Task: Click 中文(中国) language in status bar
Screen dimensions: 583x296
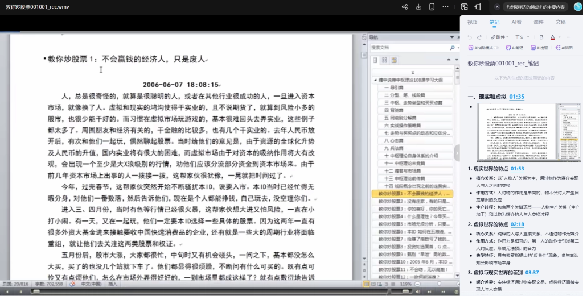Action: 91,284
